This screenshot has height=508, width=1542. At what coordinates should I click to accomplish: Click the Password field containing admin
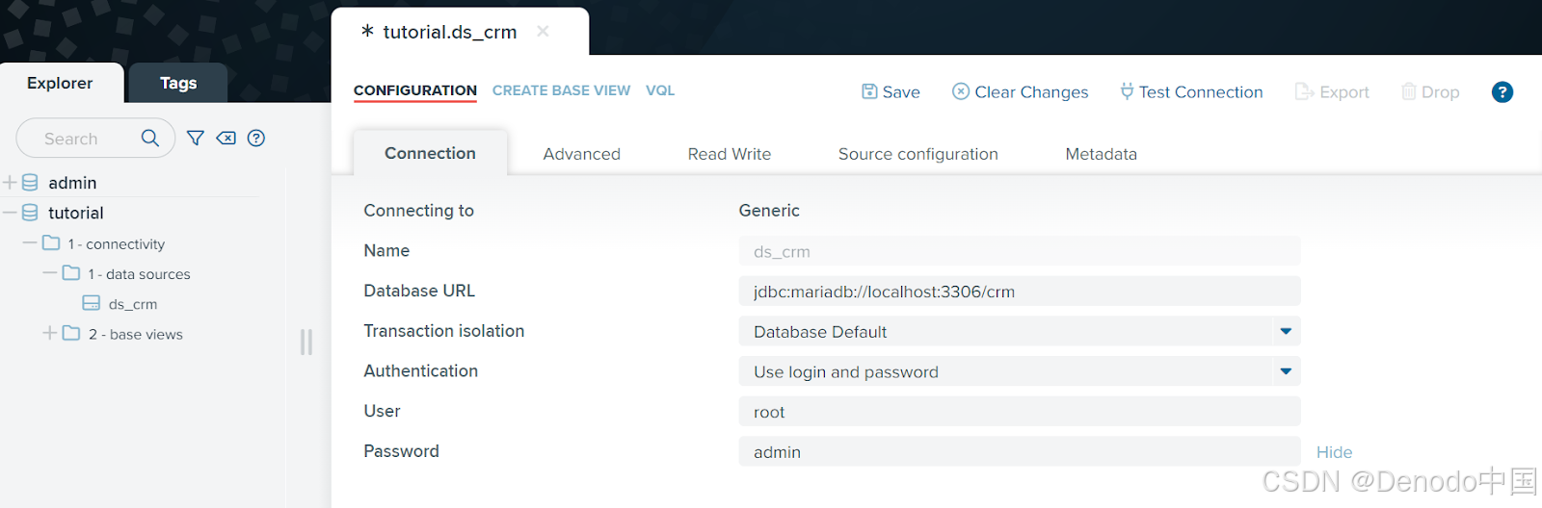pyautogui.click(x=1020, y=452)
